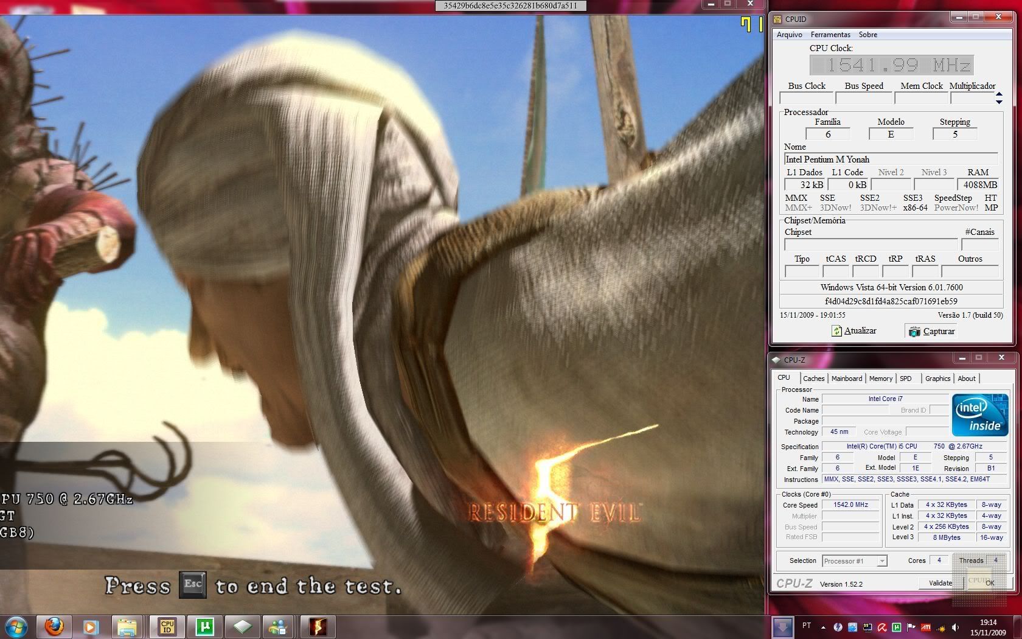Click the Validate button in CPU-Z
Image resolution: width=1022 pixels, height=639 pixels.
tap(940, 583)
